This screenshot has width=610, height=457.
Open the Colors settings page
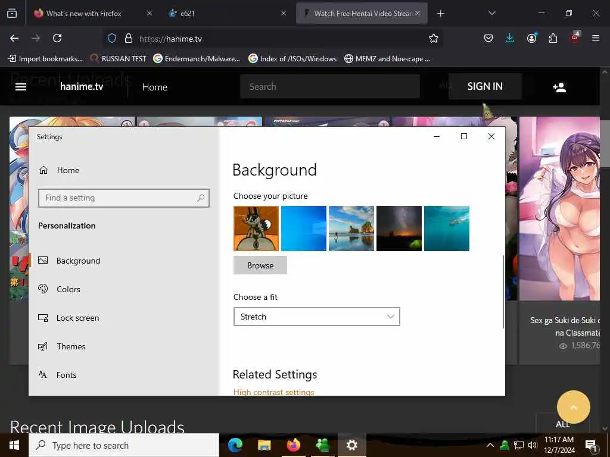(x=59, y=289)
